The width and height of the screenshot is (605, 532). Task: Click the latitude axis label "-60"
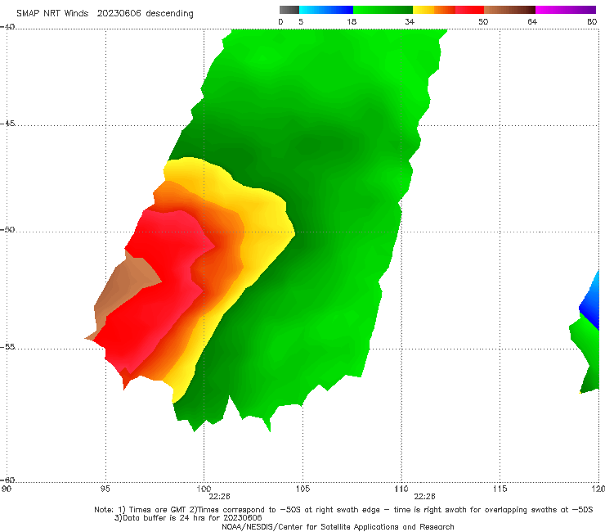[x=7, y=480]
